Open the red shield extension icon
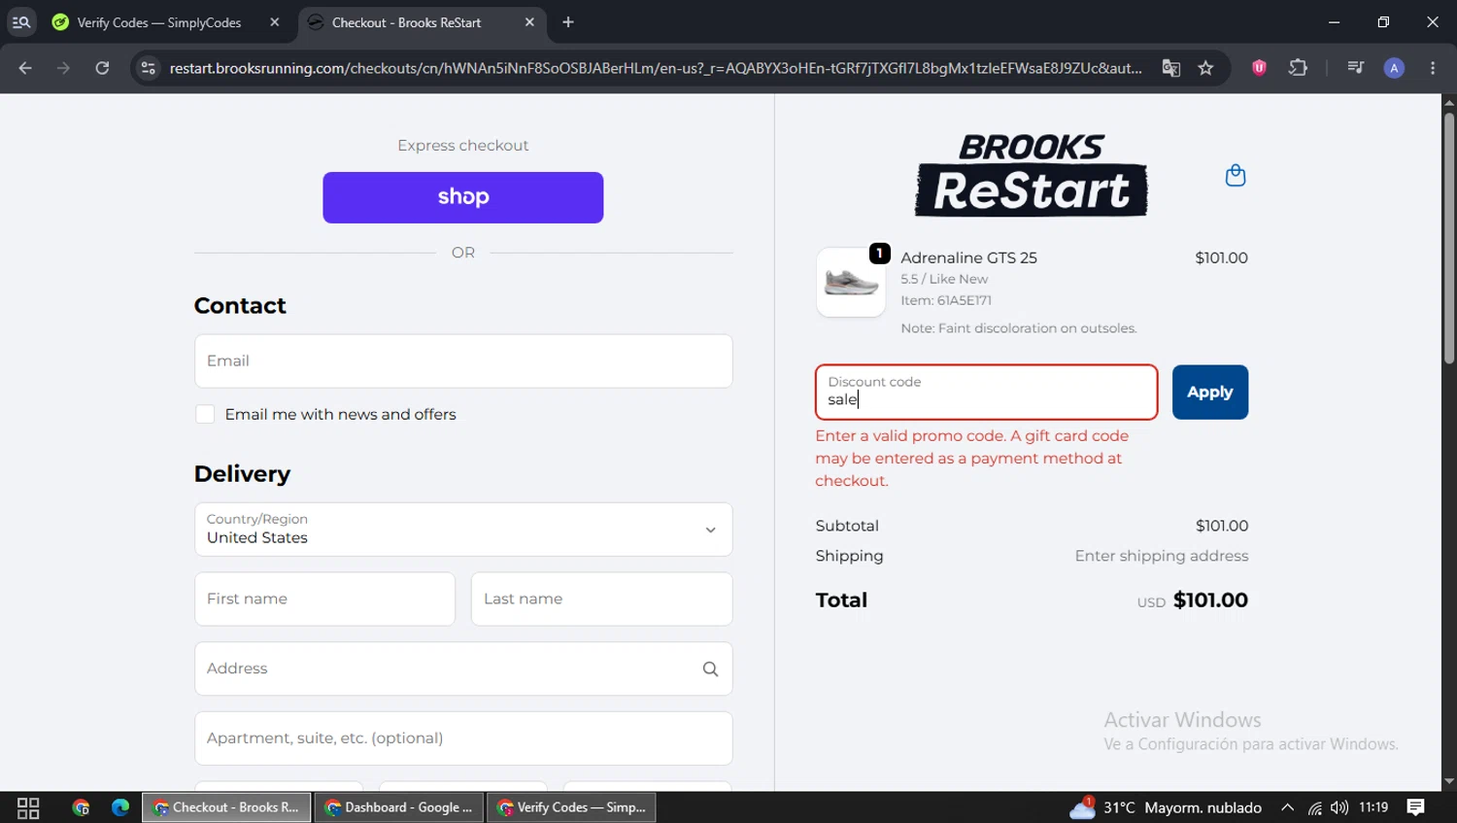 tap(1259, 68)
